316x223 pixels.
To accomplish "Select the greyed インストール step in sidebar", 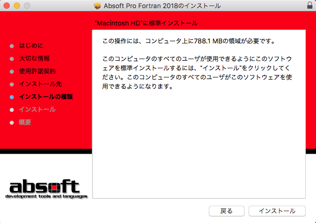I will pyautogui.click(x=37, y=109).
